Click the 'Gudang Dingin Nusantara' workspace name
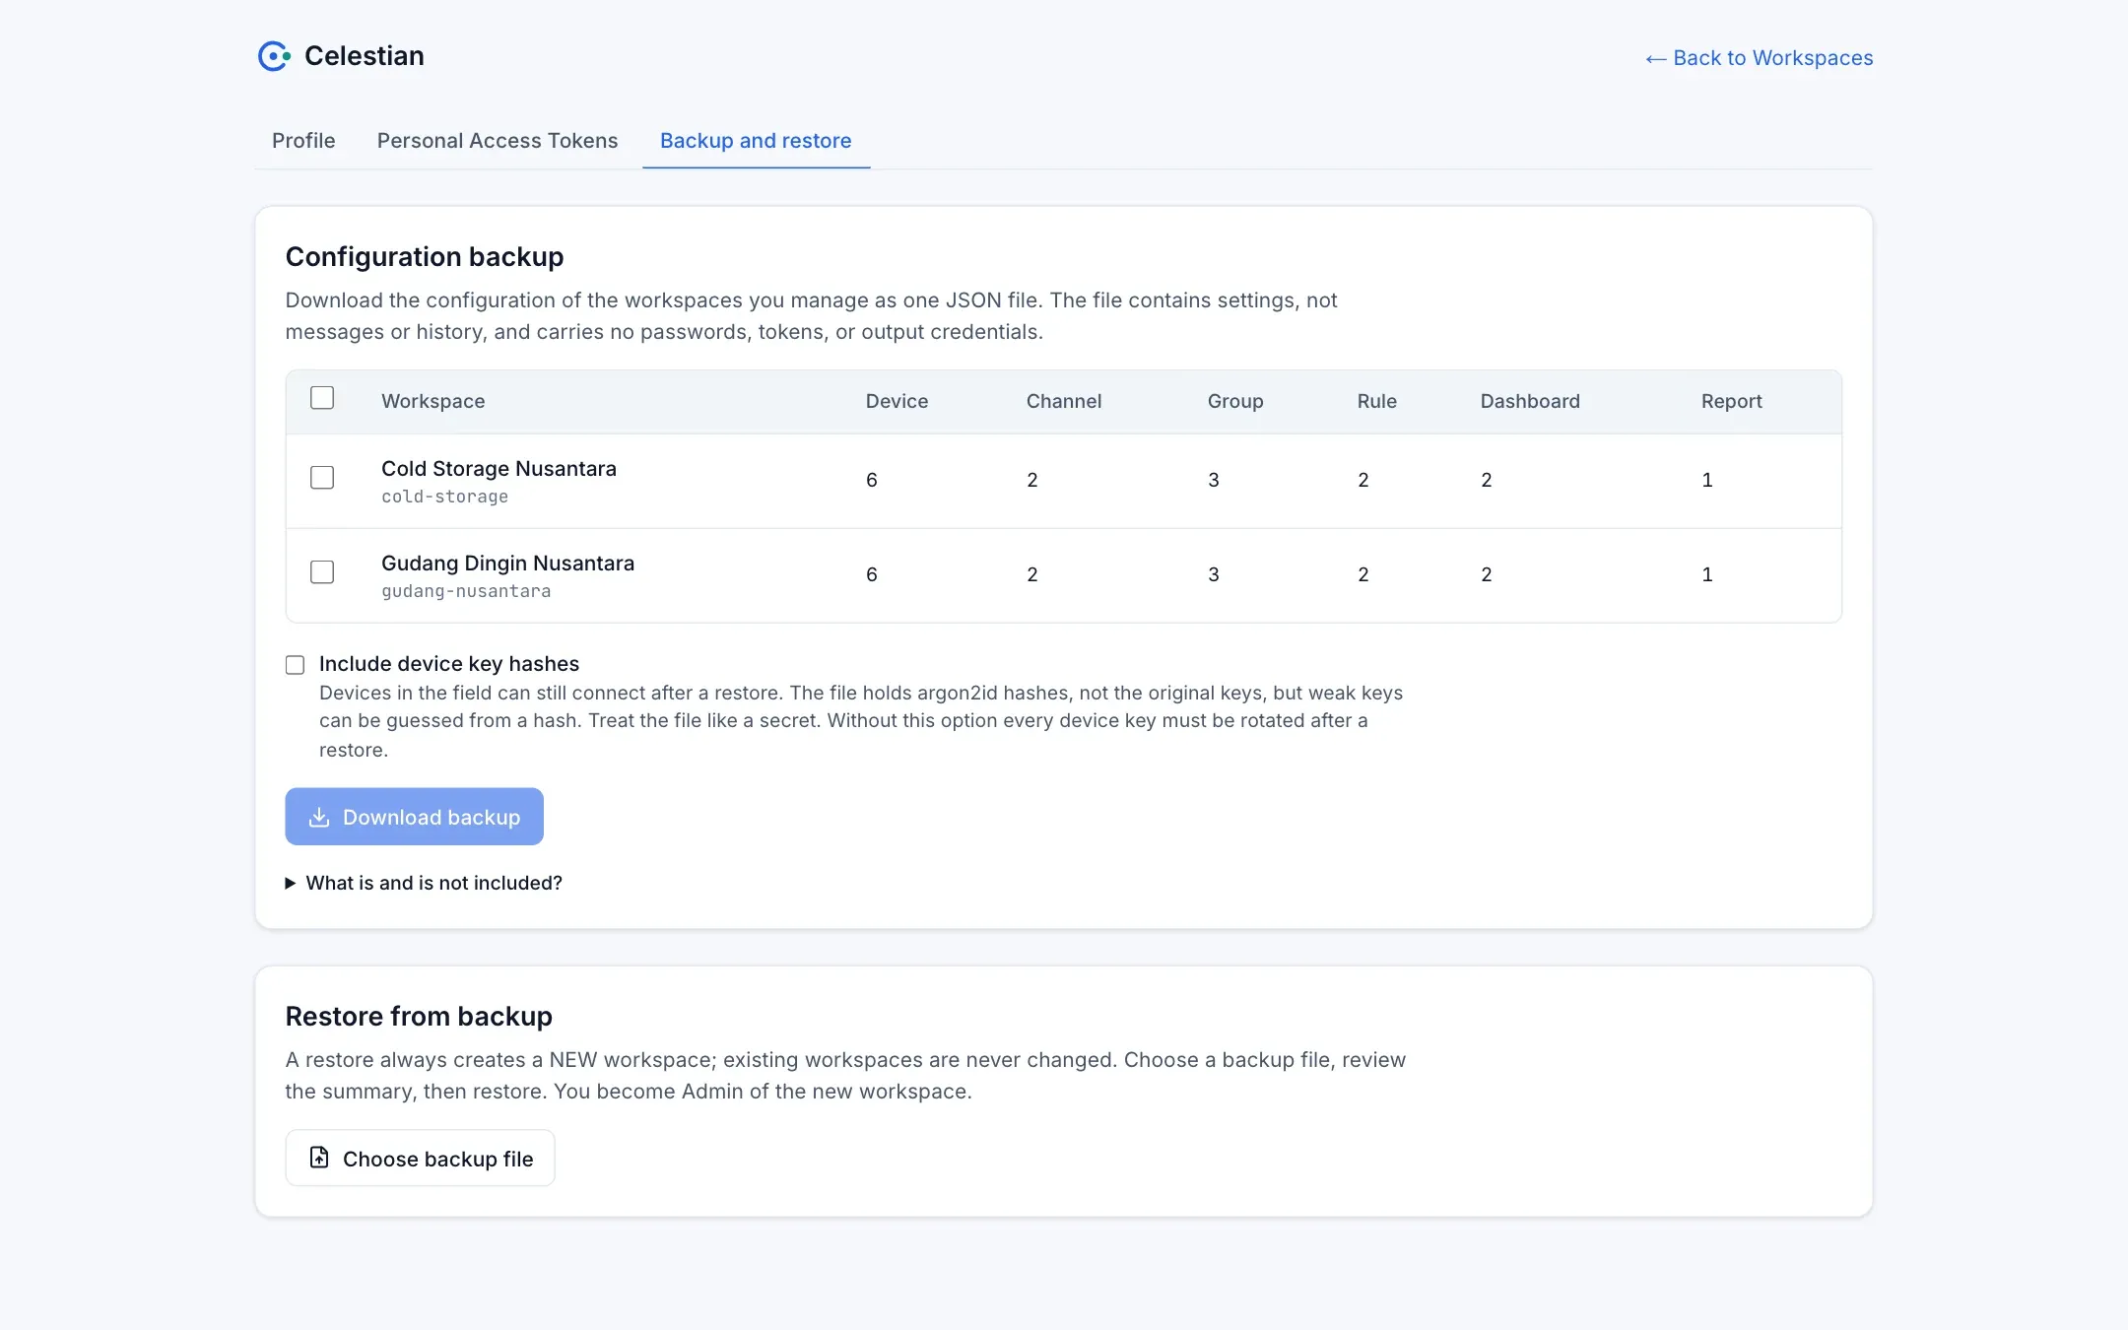2128x1330 pixels. pyautogui.click(x=508, y=564)
